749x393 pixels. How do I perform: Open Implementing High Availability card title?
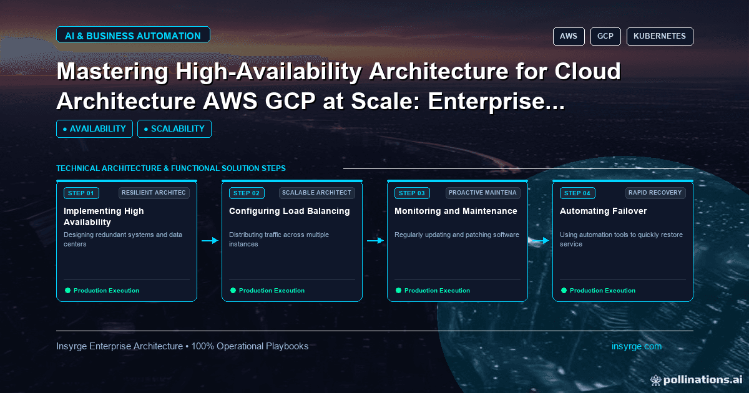104,216
